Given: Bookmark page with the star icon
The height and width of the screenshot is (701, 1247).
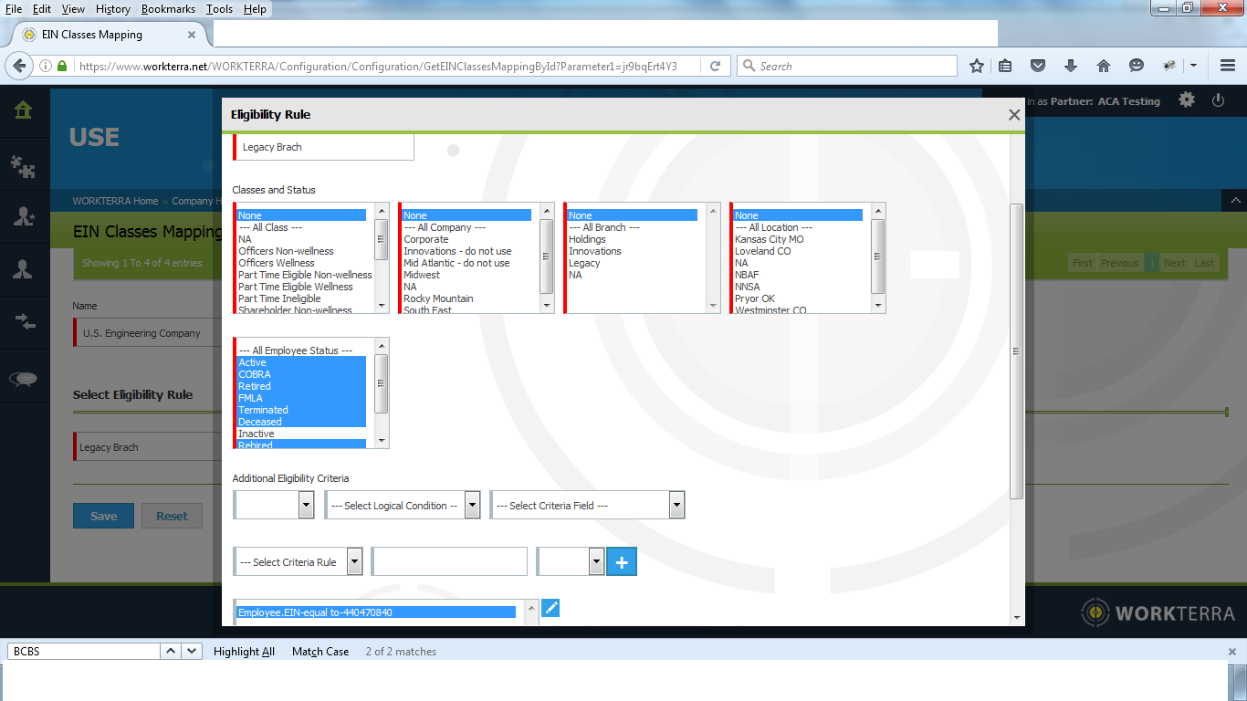Looking at the screenshot, I should point(977,66).
